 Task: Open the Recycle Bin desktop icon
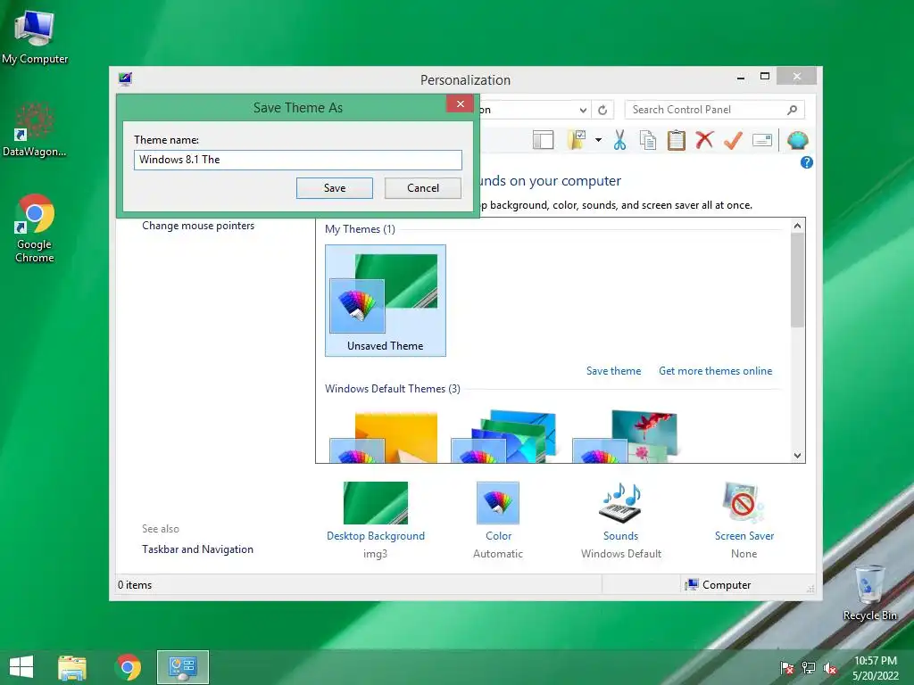click(x=869, y=592)
